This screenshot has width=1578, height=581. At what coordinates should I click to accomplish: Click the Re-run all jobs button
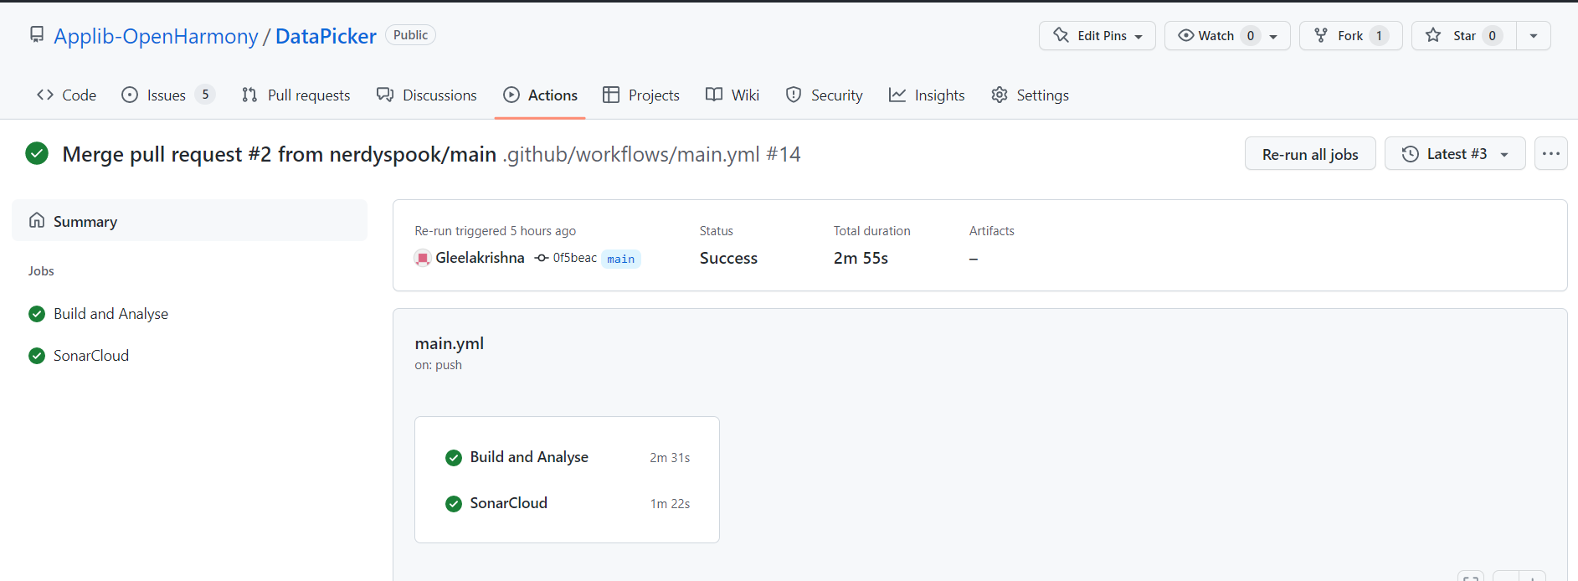(1310, 154)
